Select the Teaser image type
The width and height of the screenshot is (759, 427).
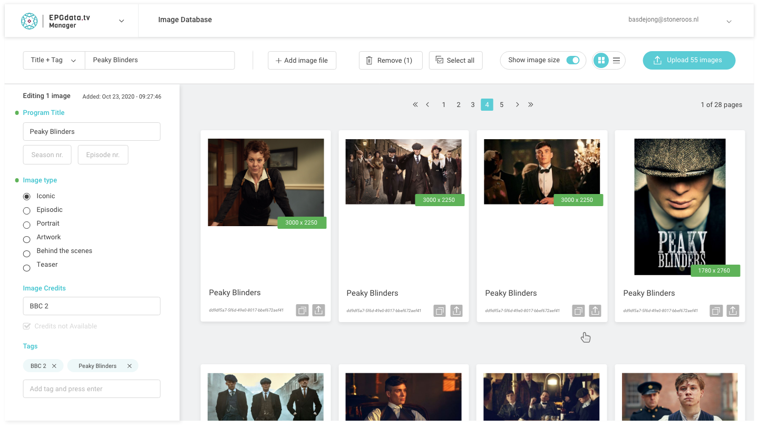tap(27, 268)
